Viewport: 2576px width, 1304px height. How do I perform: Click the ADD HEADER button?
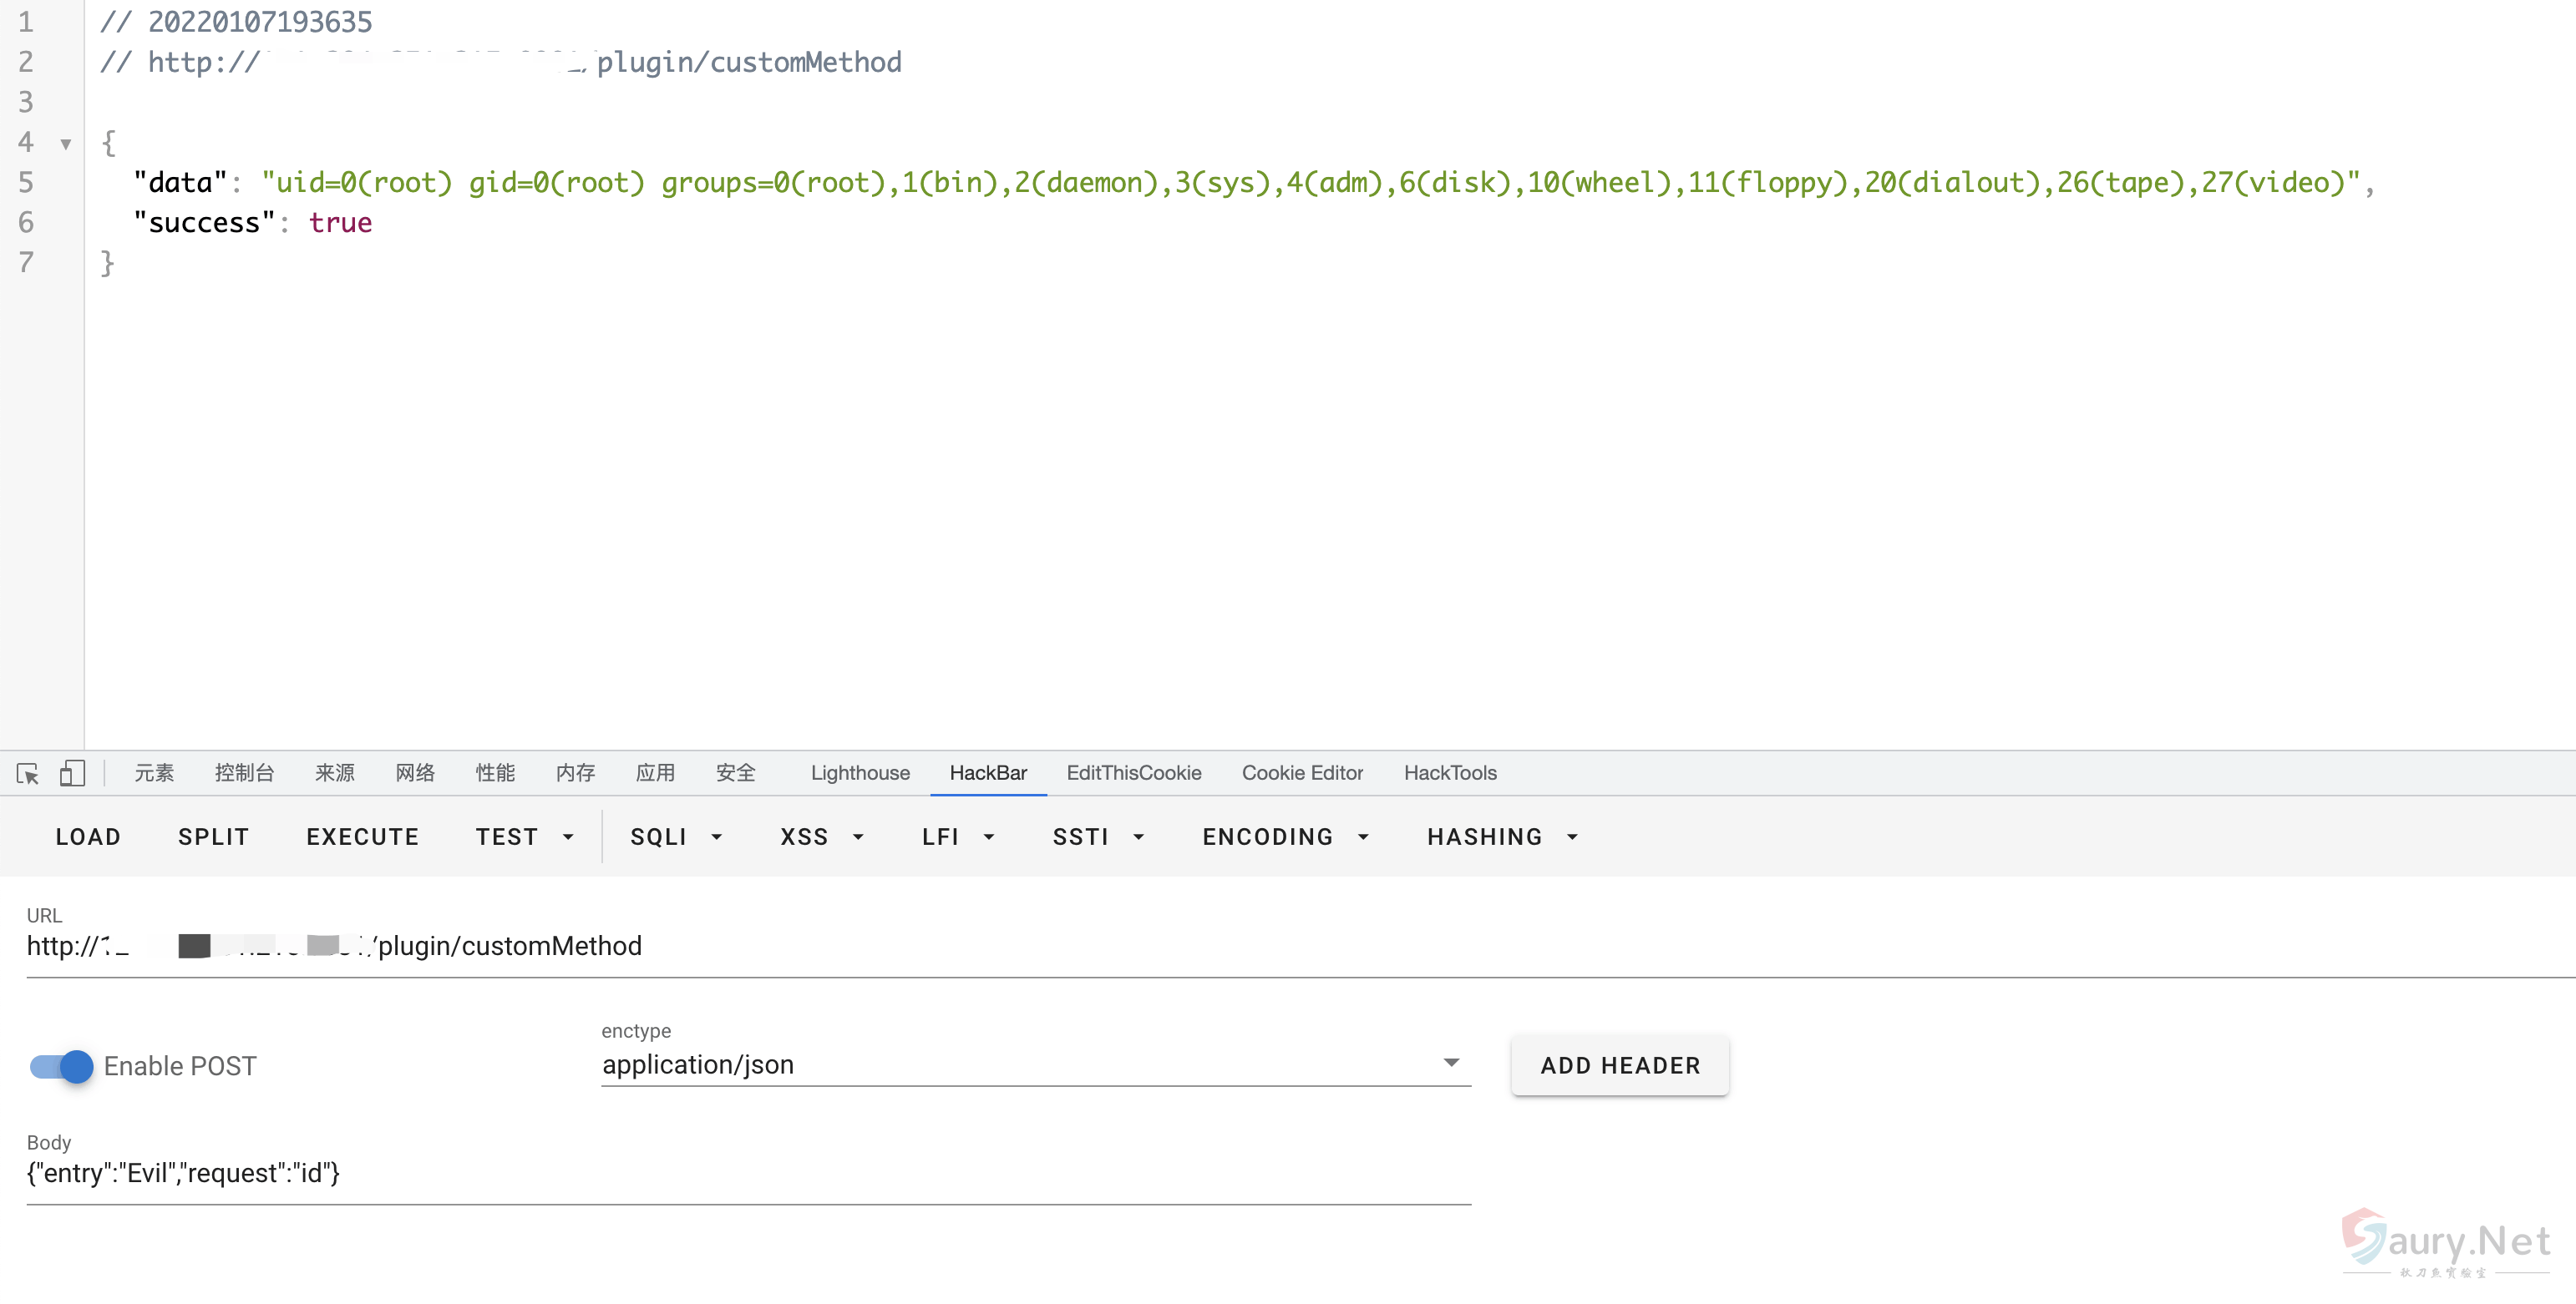tap(1619, 1066)
